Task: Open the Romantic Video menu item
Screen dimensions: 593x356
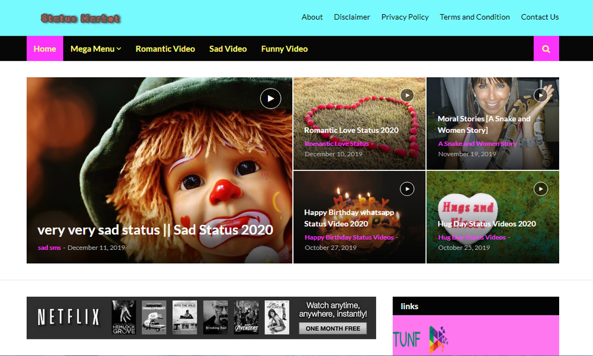Action: [x=165, y=49]
